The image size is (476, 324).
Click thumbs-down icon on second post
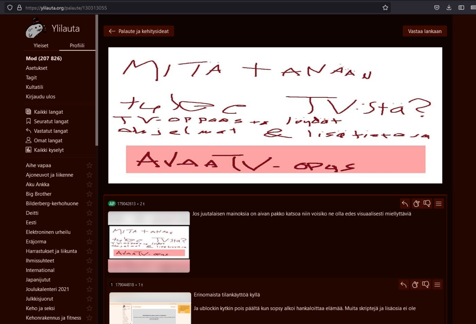pyautogui.click(x=426, y=285)
